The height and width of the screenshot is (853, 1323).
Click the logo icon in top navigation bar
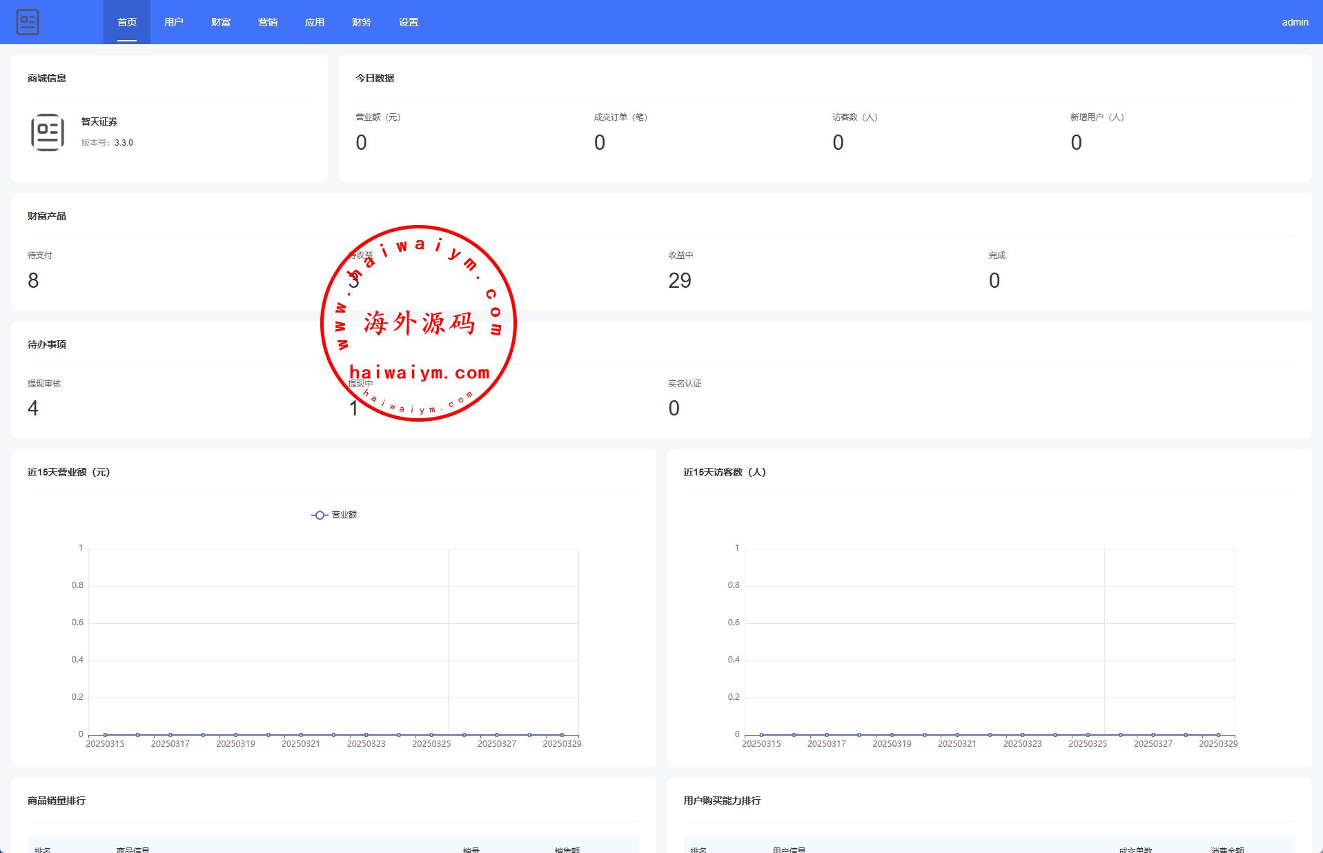[28, 22]
